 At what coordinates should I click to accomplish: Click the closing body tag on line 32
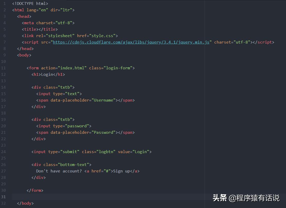click(x=25, y=203)
